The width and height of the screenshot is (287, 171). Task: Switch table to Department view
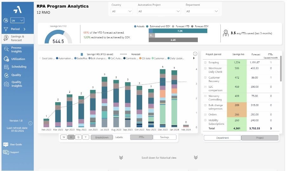point(222,138)
